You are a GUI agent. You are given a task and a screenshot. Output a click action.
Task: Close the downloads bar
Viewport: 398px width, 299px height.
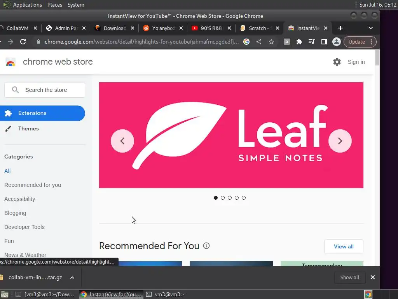[x=372, y=277]
